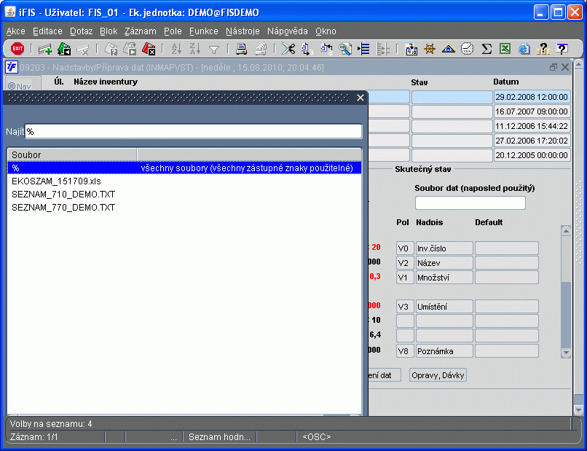Screen dimensions: 587x451
Task: Click the enter query icon
Action: tap(111, 49)
